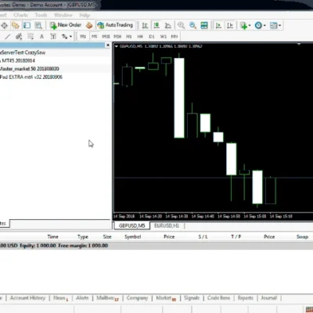Viewport: 313px width, 313px height.
Task: Open MetaEditor from the toolbar
Action: [x=89, y=25]
